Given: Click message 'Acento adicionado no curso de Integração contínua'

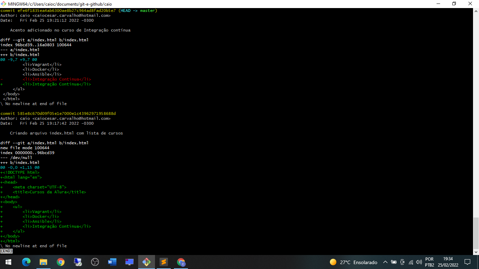Looking at the screenshot, I should (x=70, y=30).
